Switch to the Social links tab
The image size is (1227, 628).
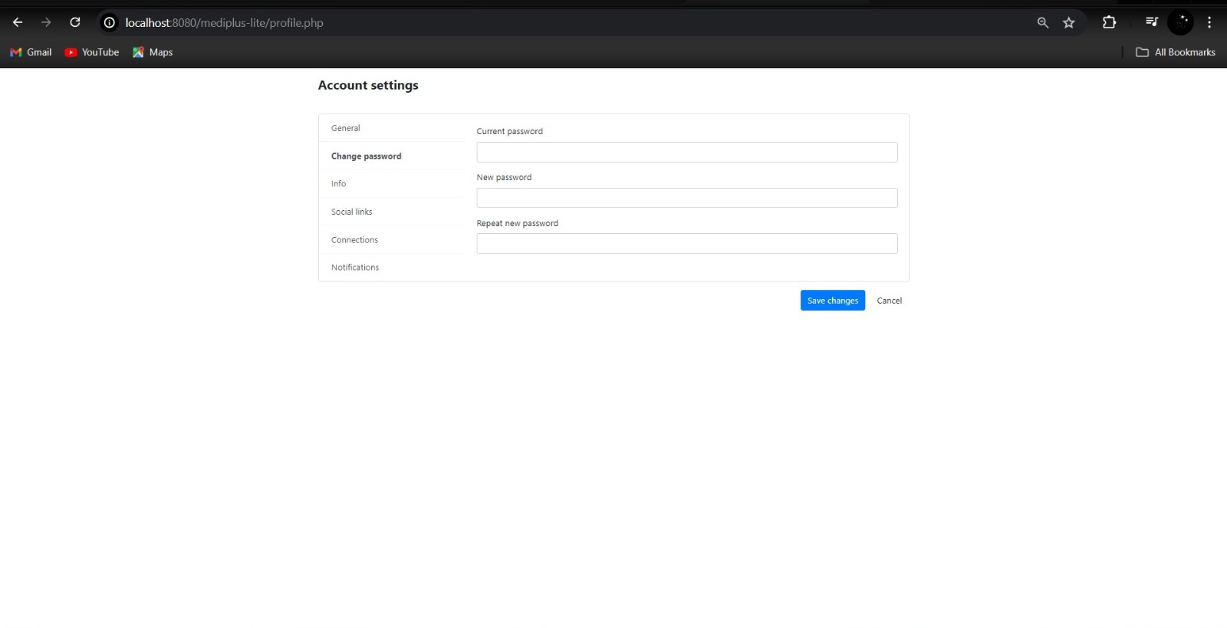[392, 212]
